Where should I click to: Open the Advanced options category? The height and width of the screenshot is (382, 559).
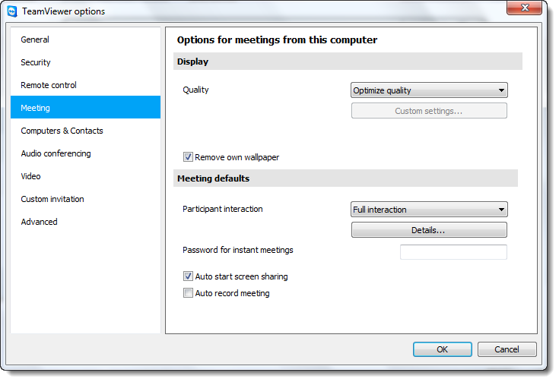point(85,222)
